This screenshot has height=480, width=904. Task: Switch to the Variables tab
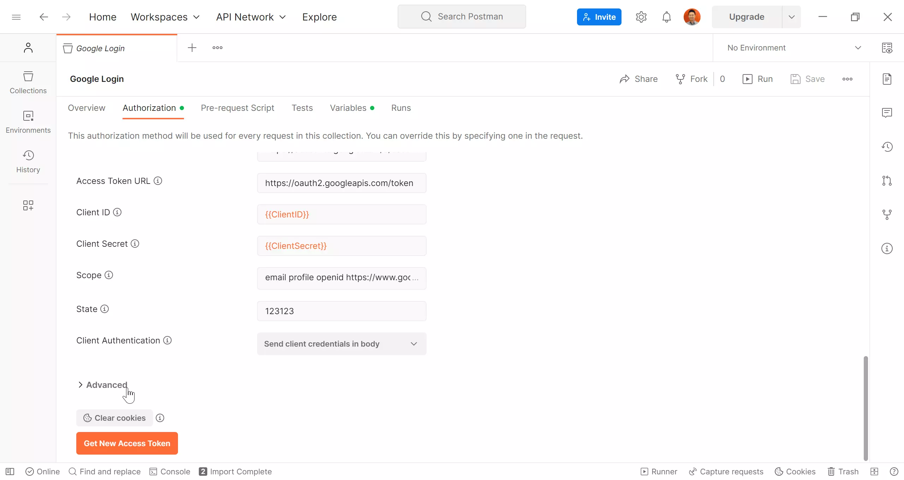[x=352, y=108]
